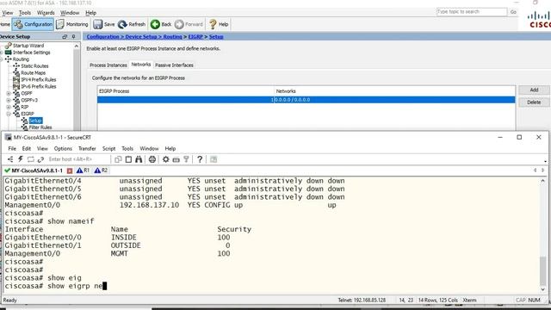This screenshot has height=310, width=551.
Task: Select EIGRP Filter Rules tree item
Action: (40, 127)
